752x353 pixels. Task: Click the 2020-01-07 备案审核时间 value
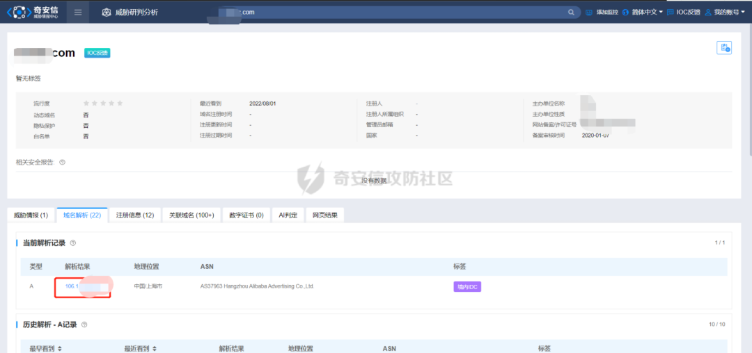pyautogui.click(x=595, y=136)
